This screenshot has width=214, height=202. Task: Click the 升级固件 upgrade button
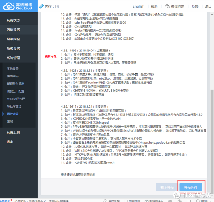(x=191, y=187)
